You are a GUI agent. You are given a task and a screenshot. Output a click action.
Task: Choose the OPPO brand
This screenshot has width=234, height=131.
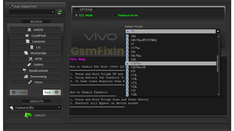pyautogui.click(x=35, y=65)
